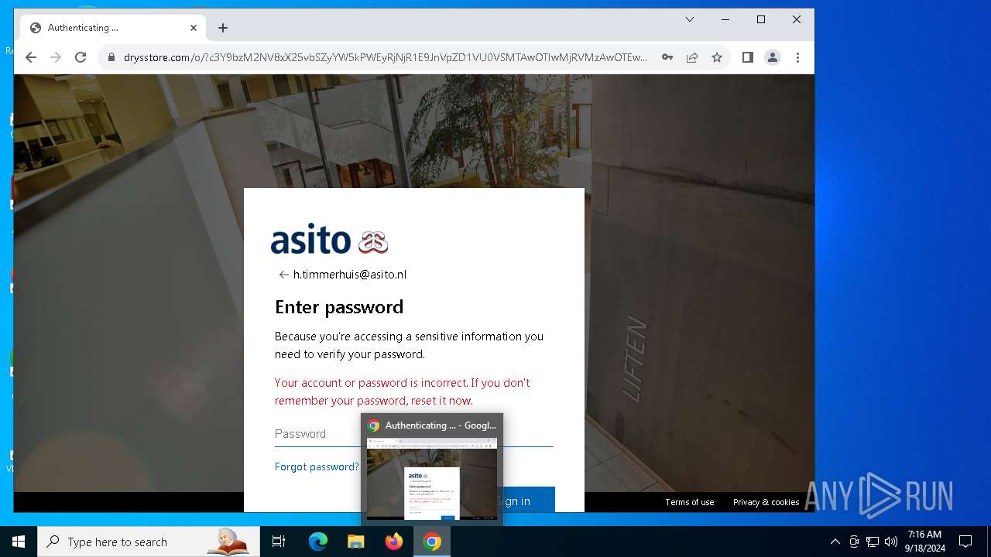Click the Chrome taskbar icon
The image size is (991, 557).
432,542
